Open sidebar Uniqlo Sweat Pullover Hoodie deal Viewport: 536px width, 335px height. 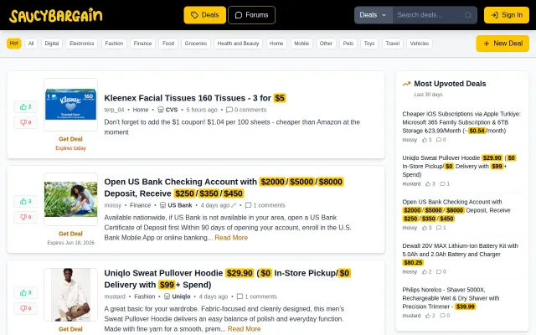460,166
